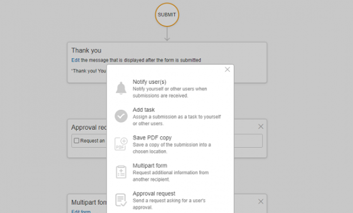Click 'Request additional information' description text
Screen dimensions: 353x213
click(171, 176)
